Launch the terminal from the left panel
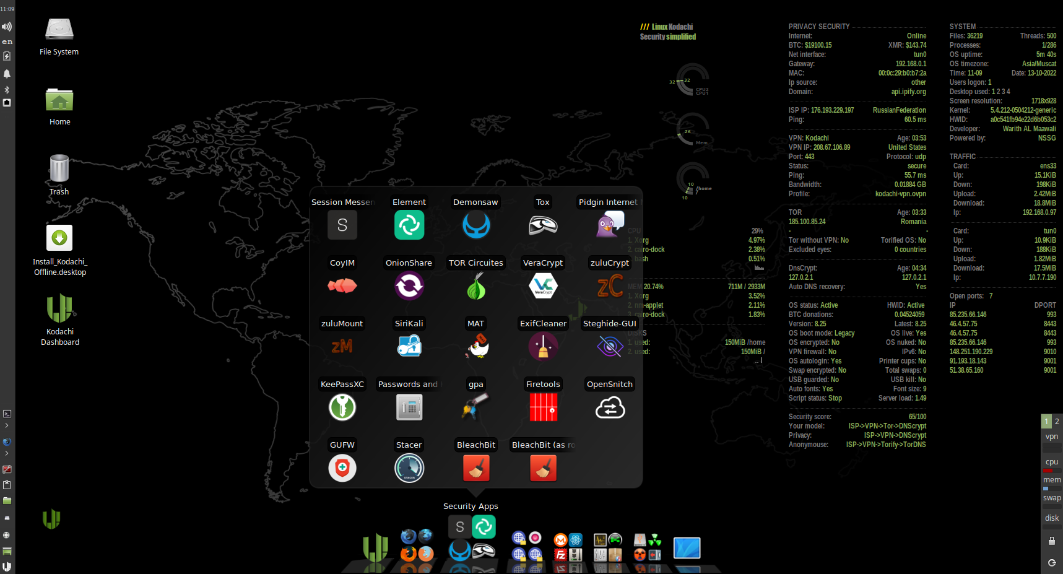This screenshot has height=574, width=1063. tap(7, 414)
